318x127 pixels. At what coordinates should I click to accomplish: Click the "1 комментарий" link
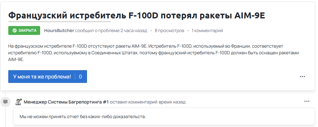(207, 31)
